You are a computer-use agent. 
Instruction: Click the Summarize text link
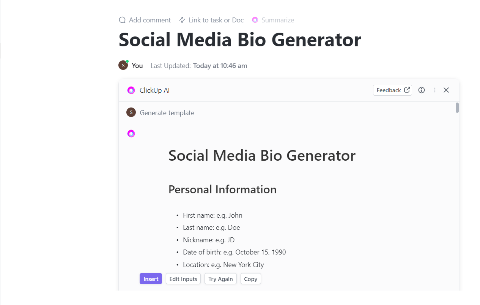point(278,20)
